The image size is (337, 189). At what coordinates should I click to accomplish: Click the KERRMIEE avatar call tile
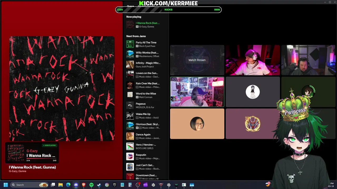tap(308, 92)
